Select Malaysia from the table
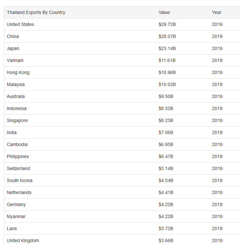The height and width of the screenshot is (245, 240). pyautogui.click(x=16, y=84)
